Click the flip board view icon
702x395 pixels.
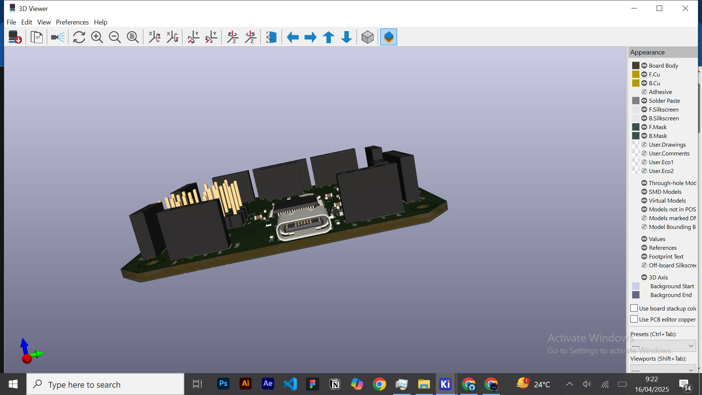tap(271, 37)
